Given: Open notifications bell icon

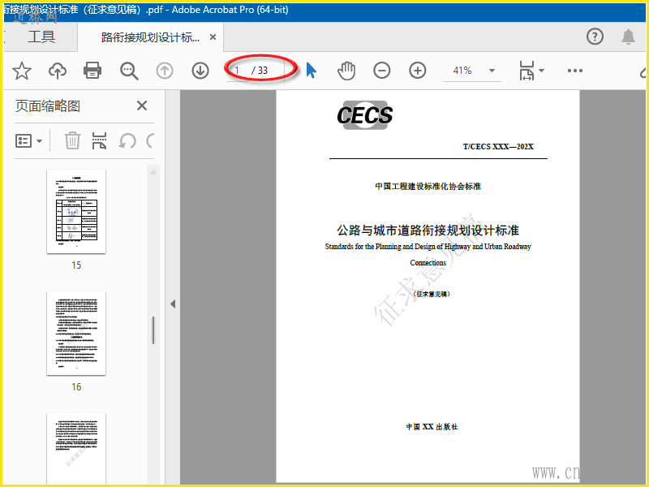Looking at the screenshot, I should tap(628, 37).
